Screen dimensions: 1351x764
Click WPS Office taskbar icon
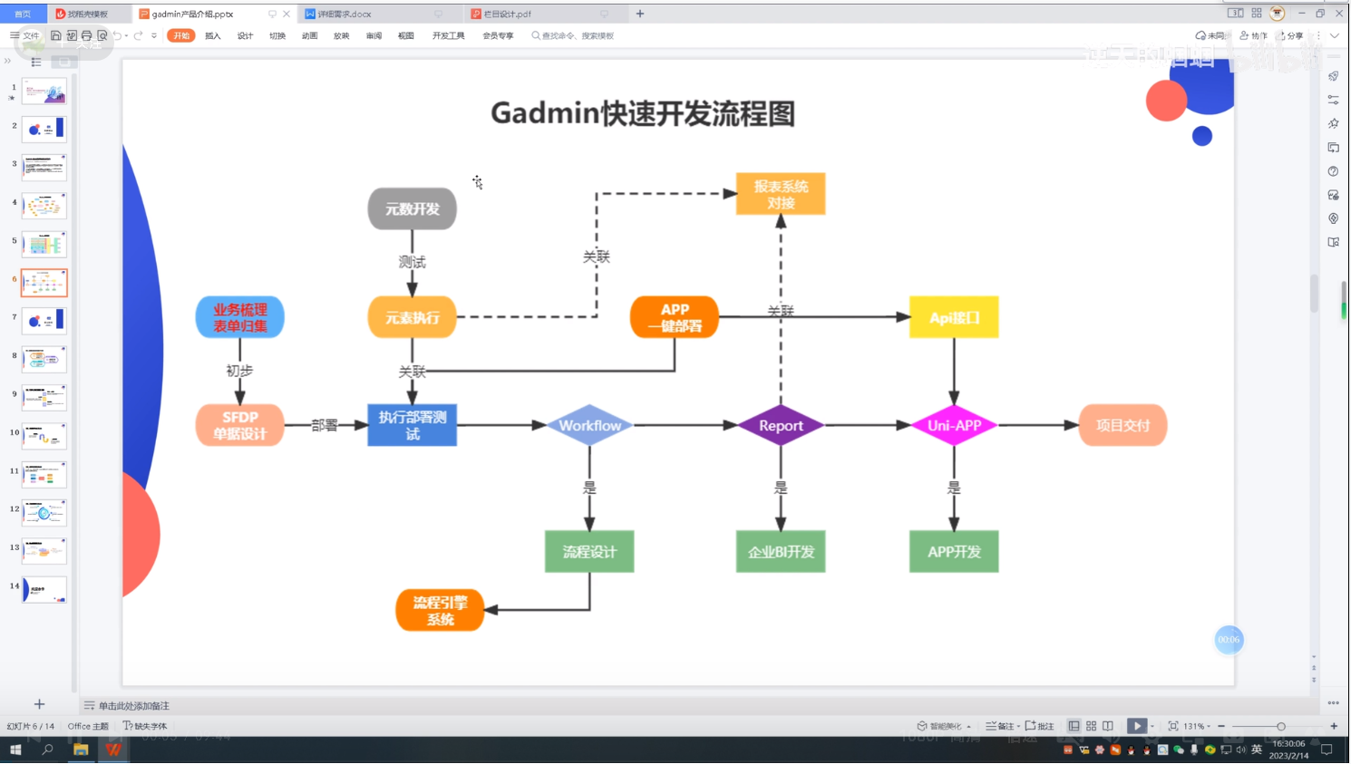[x=113, y=749]
